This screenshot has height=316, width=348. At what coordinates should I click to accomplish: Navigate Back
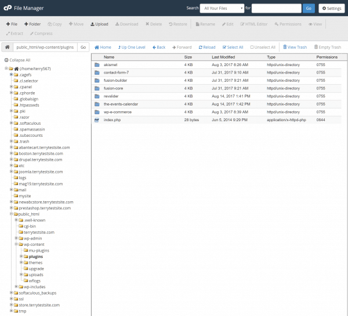click(x=159, y=48)
